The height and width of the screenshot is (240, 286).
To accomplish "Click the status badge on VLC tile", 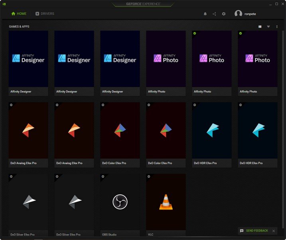I will [x=149, y=176].
